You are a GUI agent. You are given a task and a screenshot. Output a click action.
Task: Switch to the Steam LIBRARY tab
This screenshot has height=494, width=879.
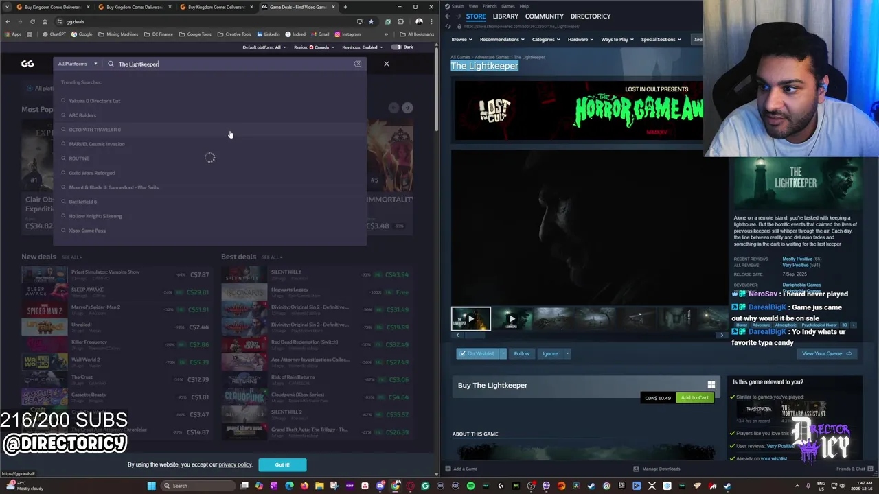(505, 16)
